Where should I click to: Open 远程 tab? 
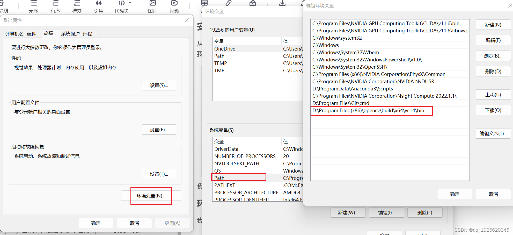[87, 34]
